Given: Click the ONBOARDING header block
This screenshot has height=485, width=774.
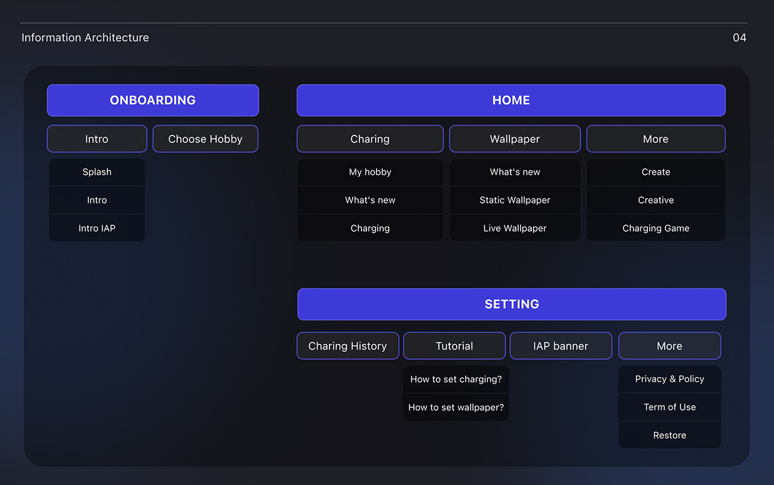Looking at the screenshot, I should click(x=153, y=100).
